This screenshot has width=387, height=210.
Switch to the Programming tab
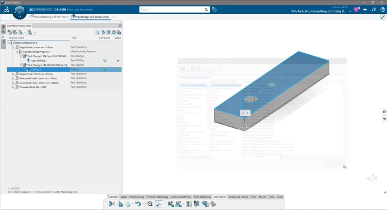[137, 197]
